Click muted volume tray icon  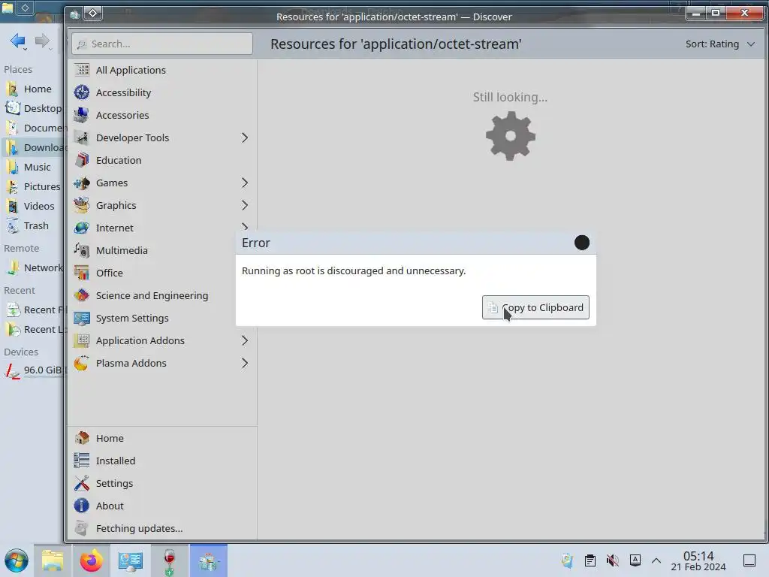[x=613, y=560]
